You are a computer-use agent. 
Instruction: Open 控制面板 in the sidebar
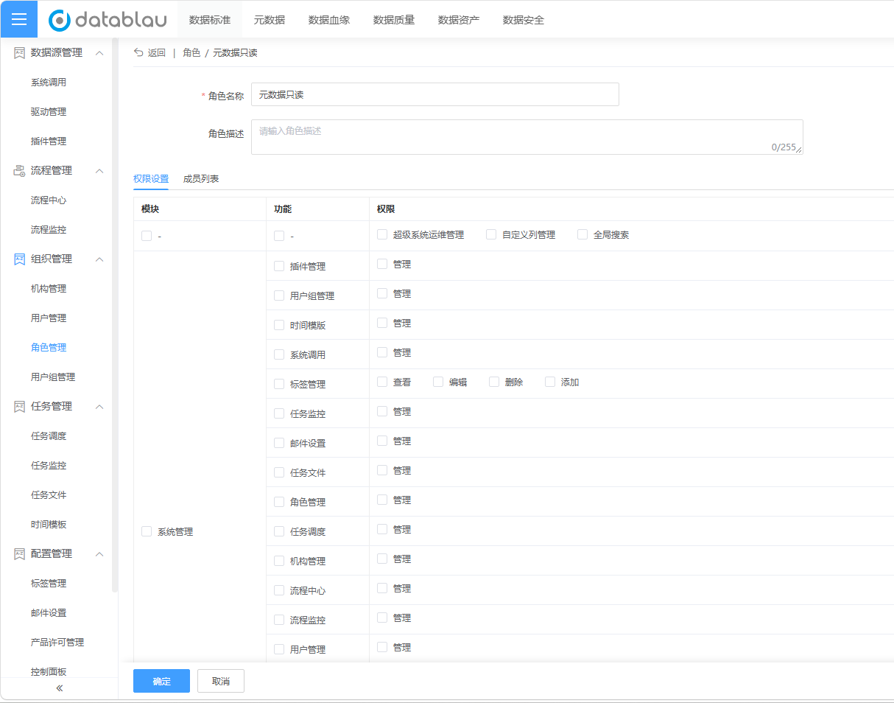[x=49, y=671]
